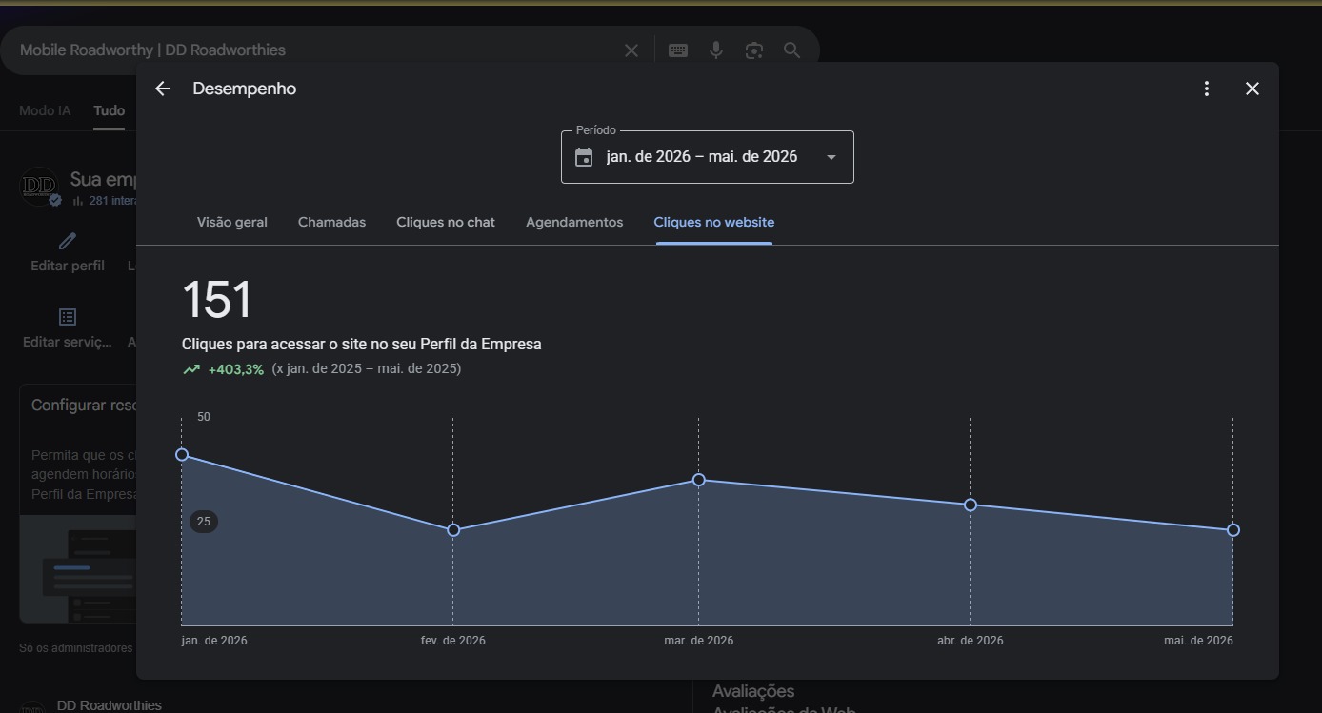Click DD Roadworthies name at bottom
This screenshot has width=1322, height=713.
(x=109, y=705)
